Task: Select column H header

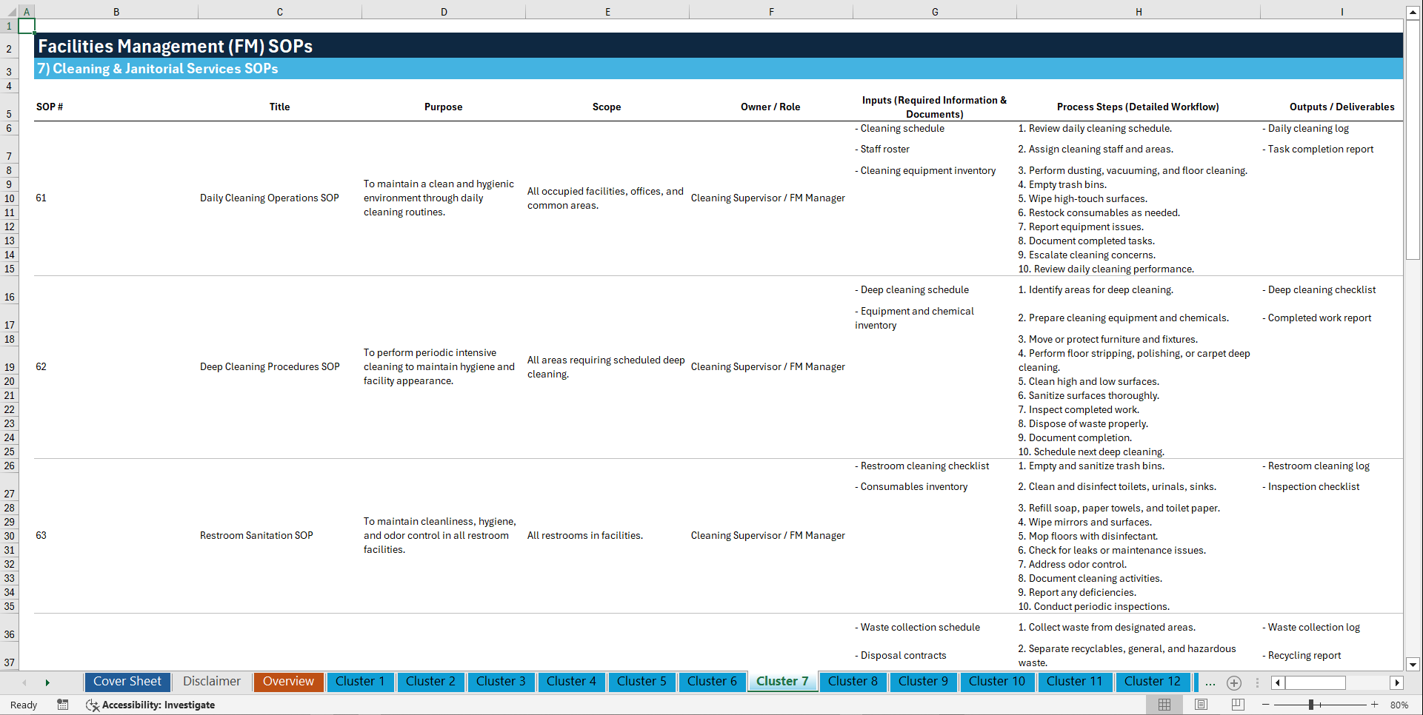Action: point(1139,11)
